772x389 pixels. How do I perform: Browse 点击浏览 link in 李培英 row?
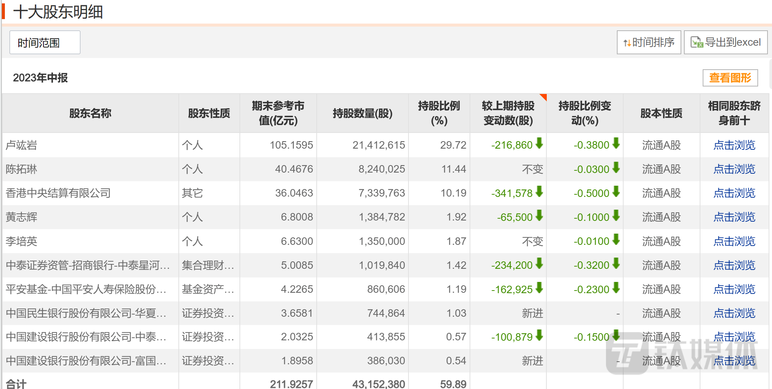pos(734,241)
